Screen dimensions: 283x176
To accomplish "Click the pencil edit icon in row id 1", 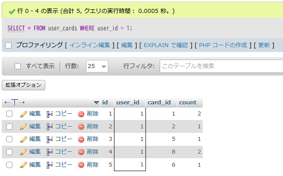I will pos(24,114).
